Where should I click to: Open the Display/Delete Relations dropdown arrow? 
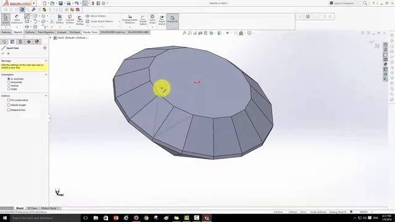[130, 27]
